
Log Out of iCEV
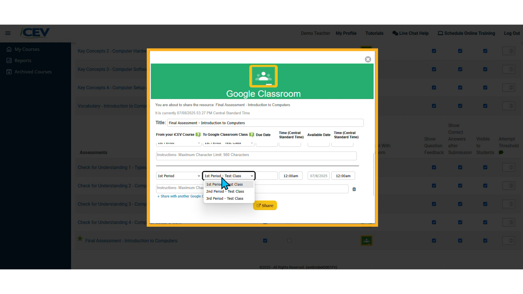(x=512, y=33)
